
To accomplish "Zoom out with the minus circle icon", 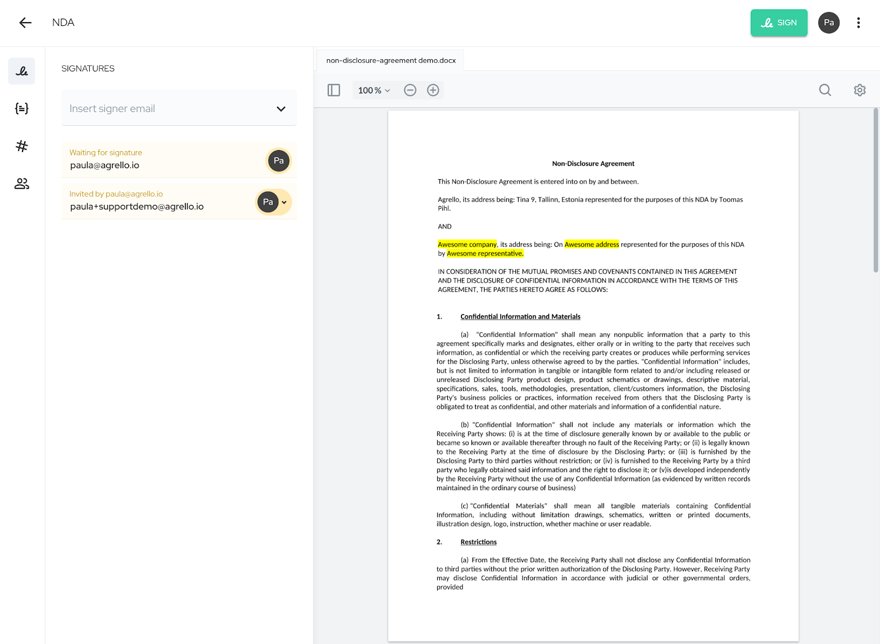I will click(410, 90).
